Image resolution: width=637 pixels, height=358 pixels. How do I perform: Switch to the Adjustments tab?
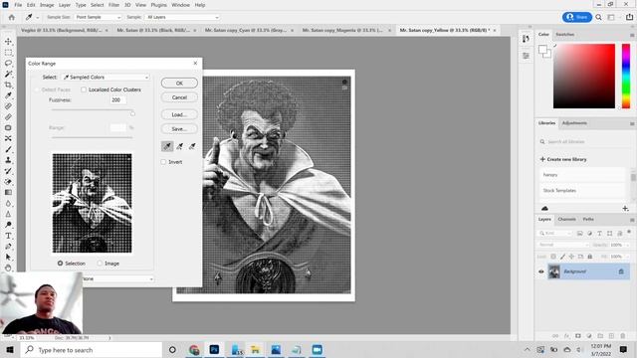[x=574, y=123]
